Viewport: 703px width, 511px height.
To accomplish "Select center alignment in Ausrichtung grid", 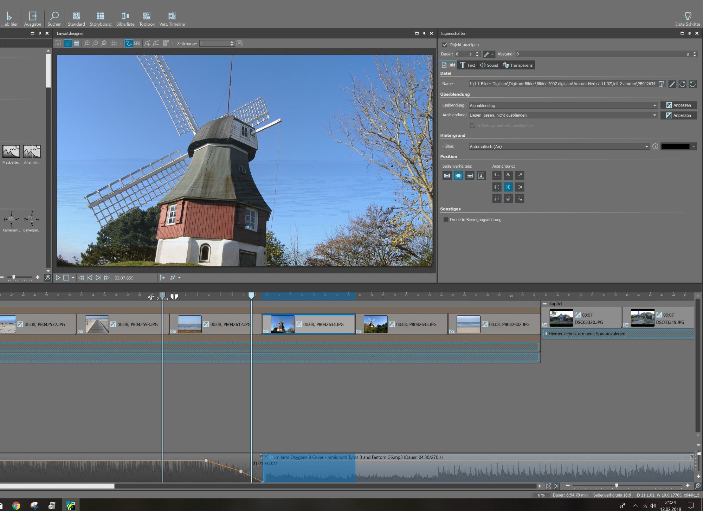I will (x=508, y=187).
